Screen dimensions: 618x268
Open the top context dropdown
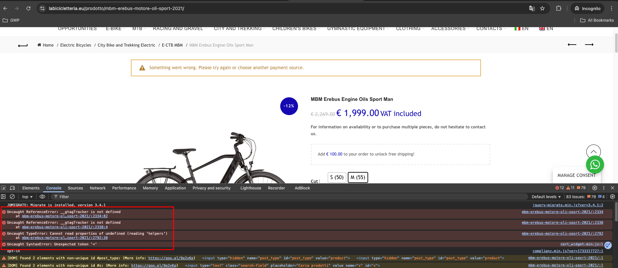(27, 197)
